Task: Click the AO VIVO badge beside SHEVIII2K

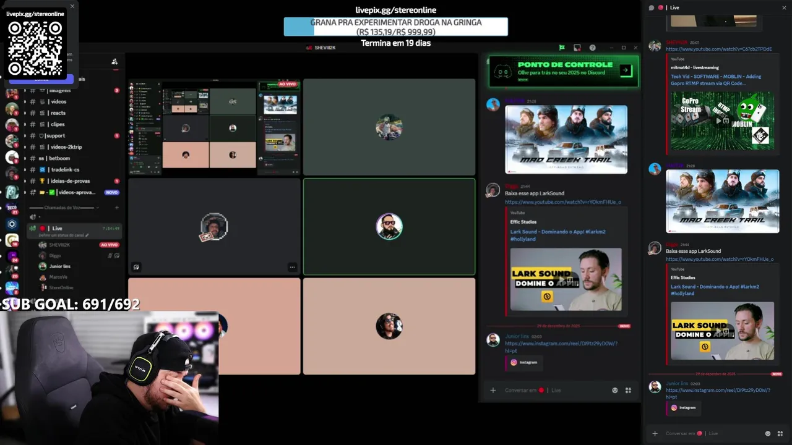Action: pos(109,245)
